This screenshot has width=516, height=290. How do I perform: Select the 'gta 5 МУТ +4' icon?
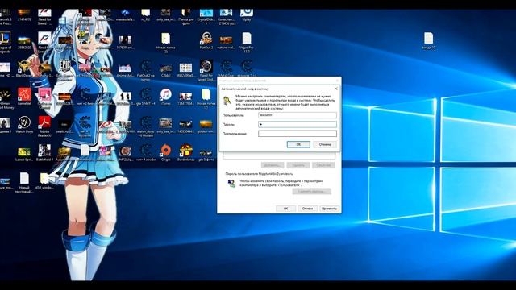tap(146, 95)
